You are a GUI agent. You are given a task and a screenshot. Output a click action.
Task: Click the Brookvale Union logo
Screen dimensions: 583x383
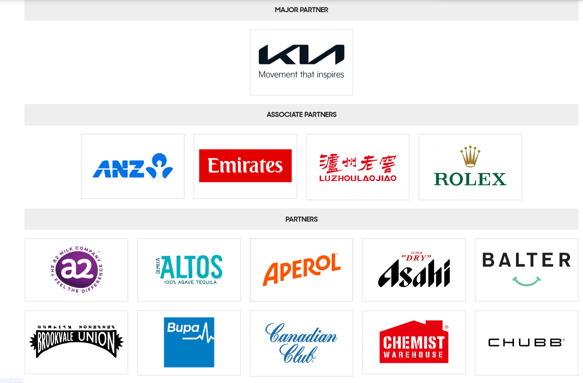[x=76, y=342]
